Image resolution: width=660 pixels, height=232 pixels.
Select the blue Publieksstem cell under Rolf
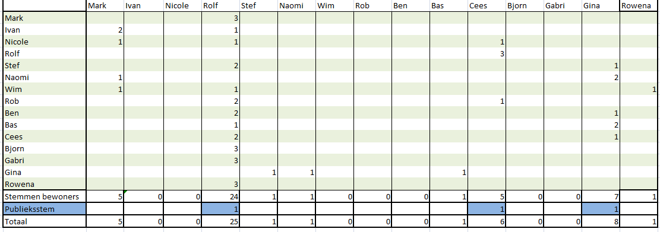click(220, 209)
